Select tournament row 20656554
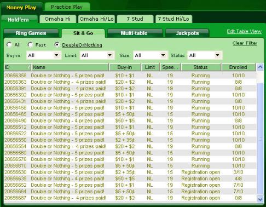Image resolution: width=266 pixels, height=207 pixels. tap(130, 146)
